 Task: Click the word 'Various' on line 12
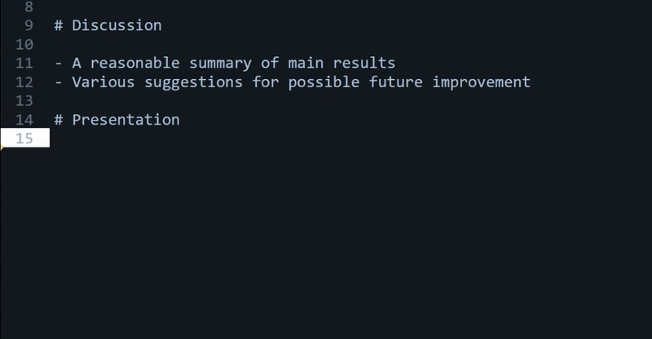[x=104, y=82]
